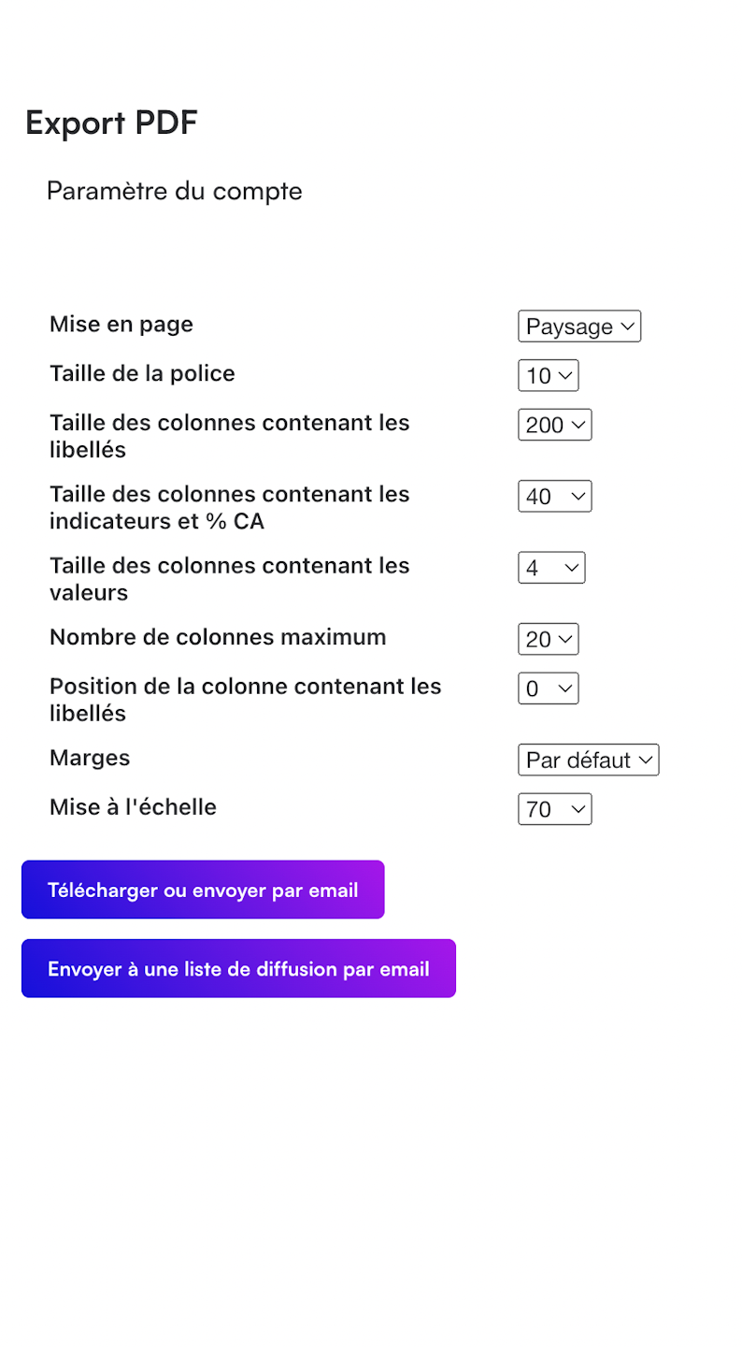Expand the libellés column position dropdown showing 0
This screenshot has width=742, height=1347.
point(549,689)
